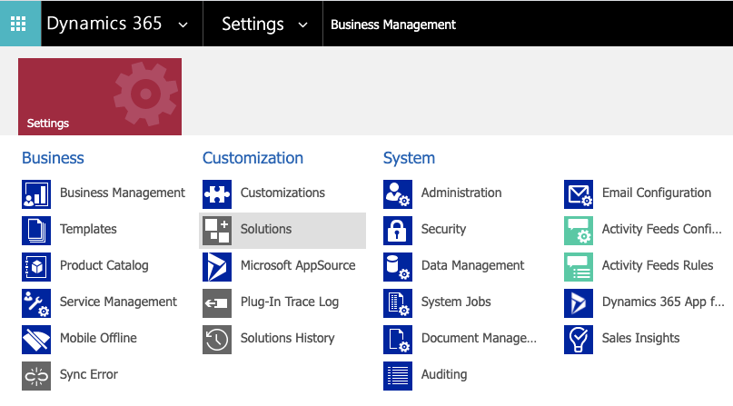733x406 pixels.
Task: Open Document Manage... link
Action: click(x=480, y=338)
